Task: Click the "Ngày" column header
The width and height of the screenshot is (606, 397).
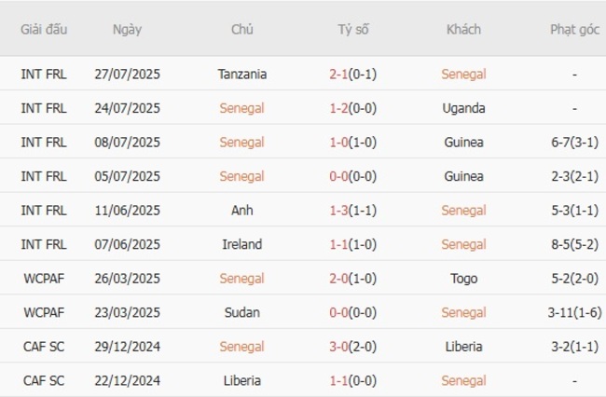Action: click(127, 29)
